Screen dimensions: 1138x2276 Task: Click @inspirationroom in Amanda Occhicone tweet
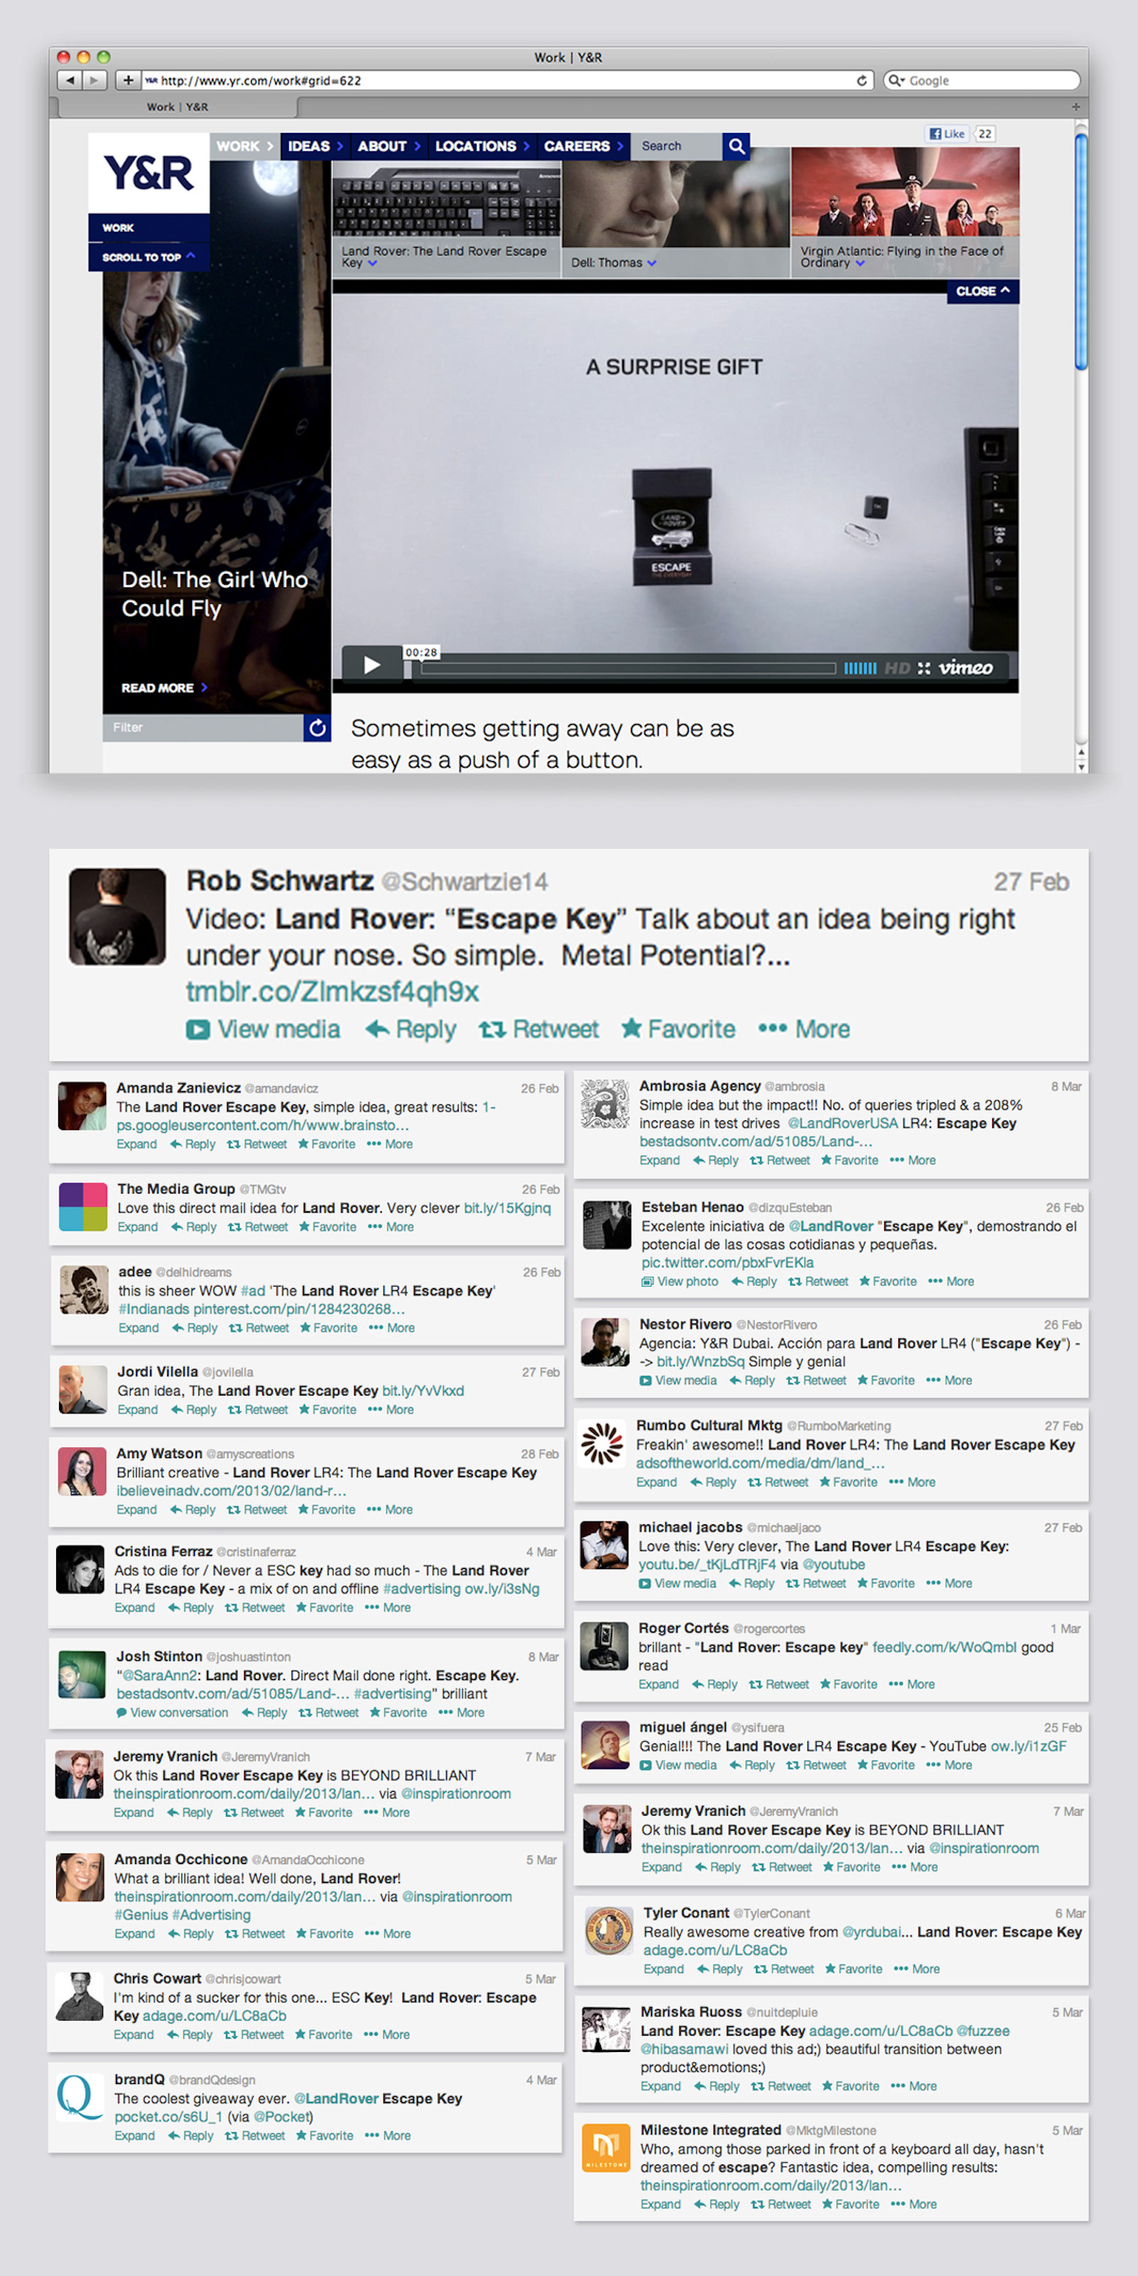457,1896
